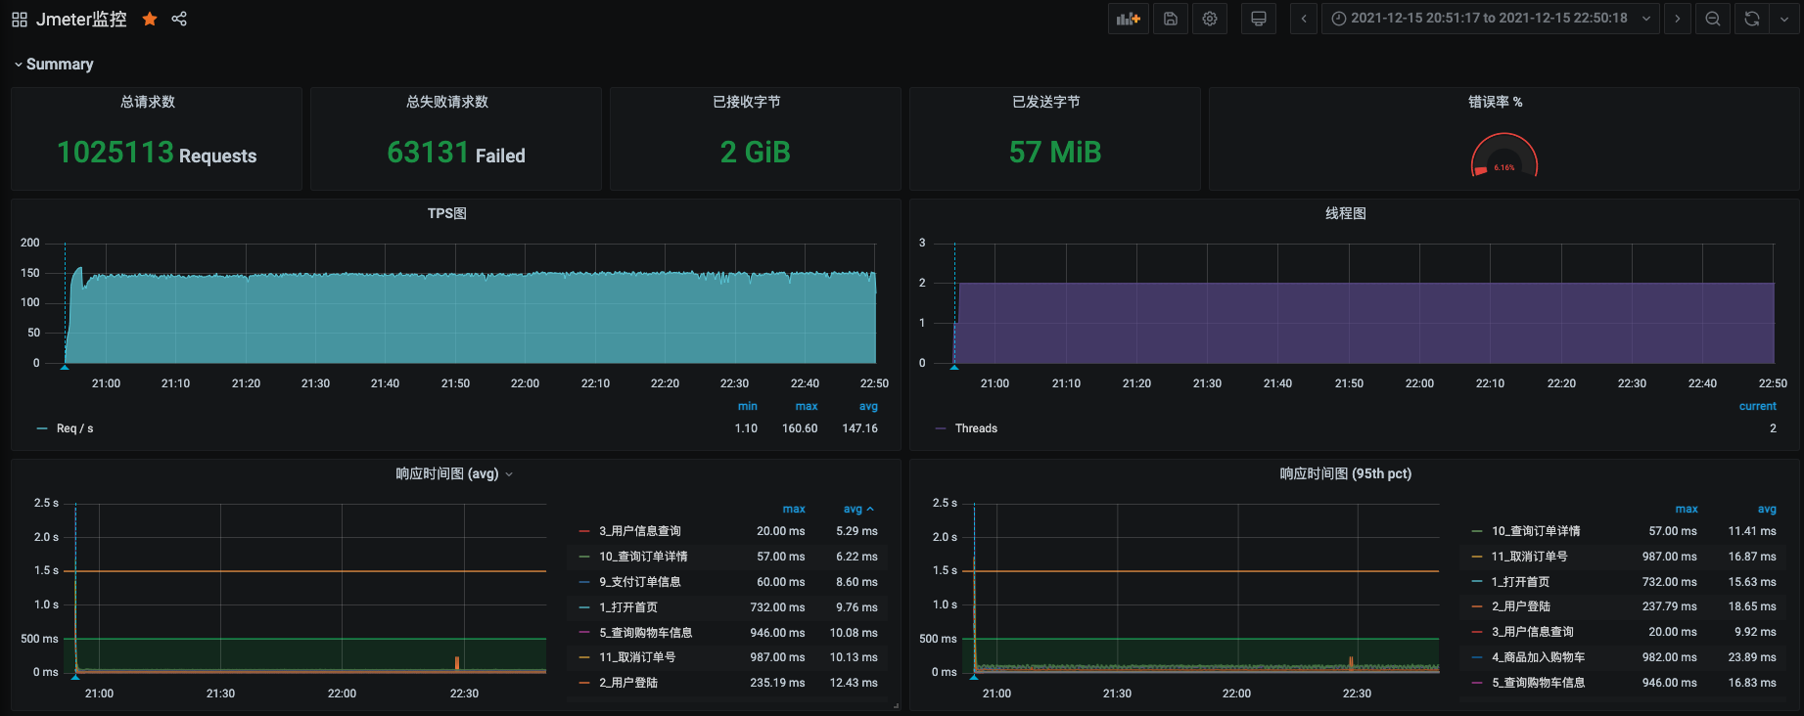This screenshot has height=716, width=1804.
Task: Toggle 10_查询订单详情 series in 95th panel
Action: coord(1536,531)
